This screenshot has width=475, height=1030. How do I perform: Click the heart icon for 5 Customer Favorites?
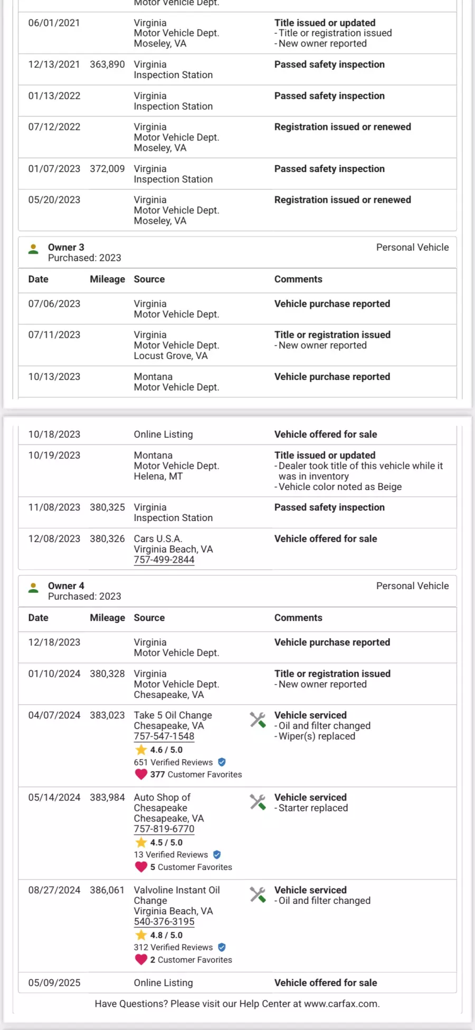[x=141, y=867]
